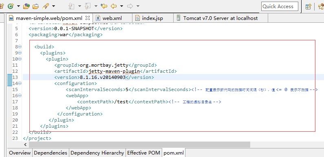The image size is (324, 157).
Task: Click the Back navigation arrow
Action: pos(114,6)
